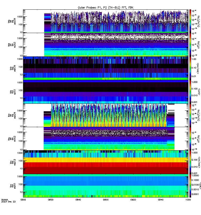The height and width of the screenshot is (215, 201).
Task: Click the '0820' time axis label
Action: click(x=51, y=200)
